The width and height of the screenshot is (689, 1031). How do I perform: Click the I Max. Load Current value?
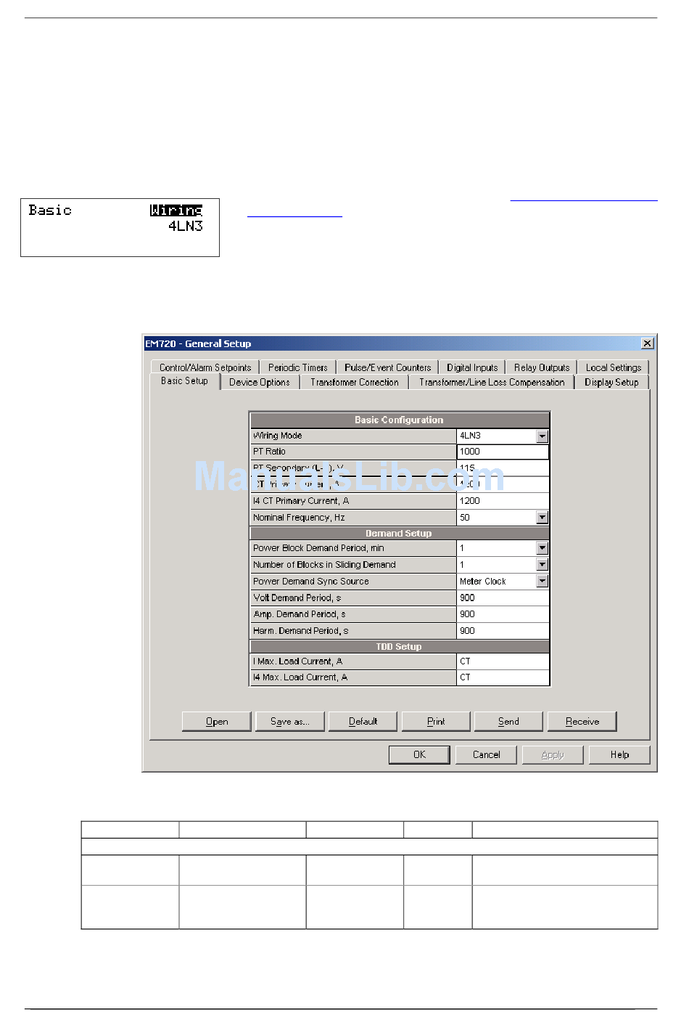coord(503,661)
